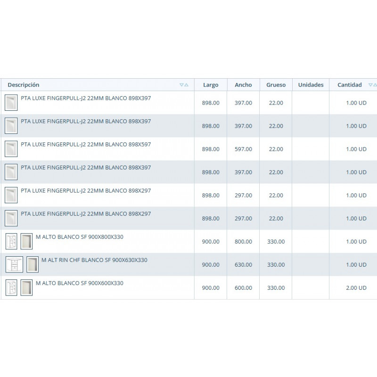Click the door panel icon beside M ALT RIN CHF BLANCO
This screenshot has height=377, width=377.
33,264
